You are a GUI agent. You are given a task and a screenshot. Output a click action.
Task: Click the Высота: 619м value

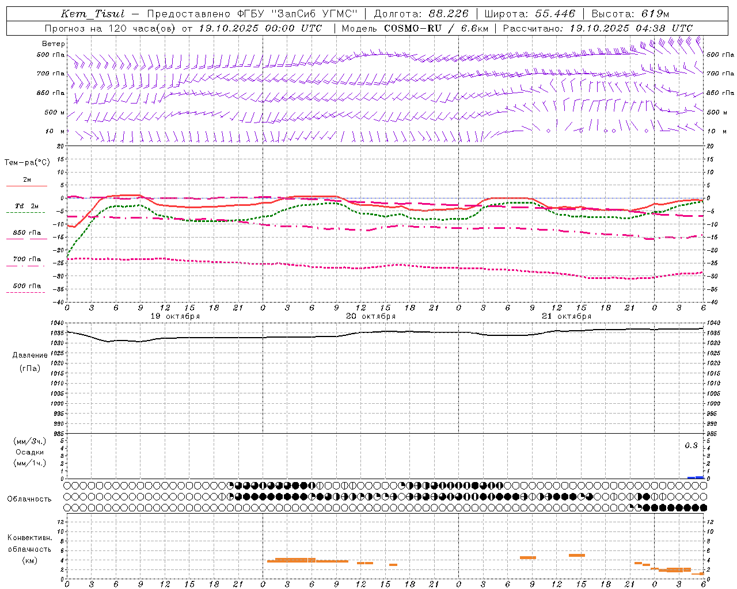point(630,14)
